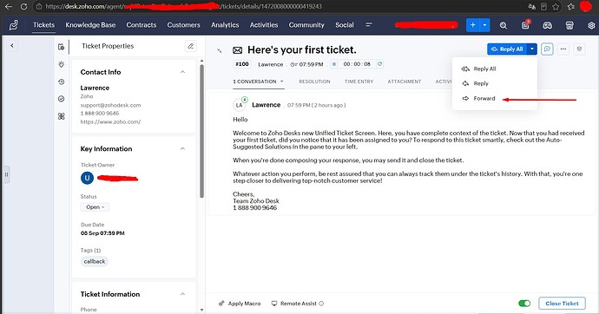Click the browser translate icon
The height and width of the screenshot is (314, 599).
pyautogui.click(x=532, y=6)
